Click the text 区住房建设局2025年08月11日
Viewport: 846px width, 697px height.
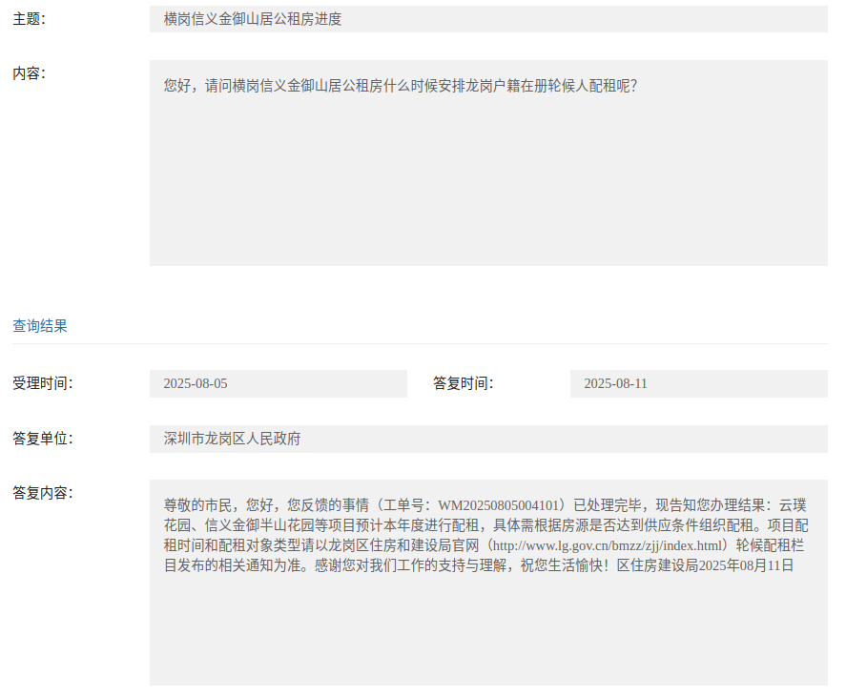point(705,565)
